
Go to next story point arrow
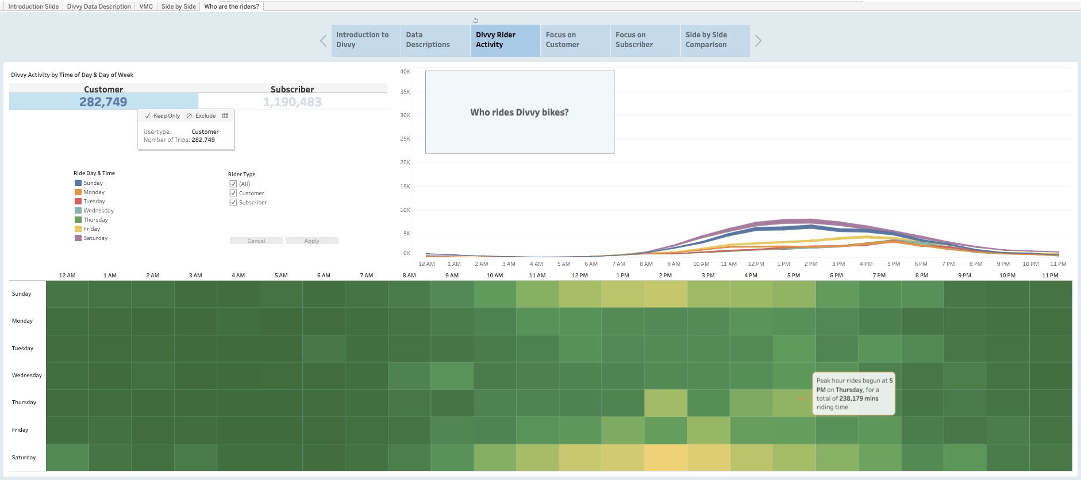[x=758, y=41]
